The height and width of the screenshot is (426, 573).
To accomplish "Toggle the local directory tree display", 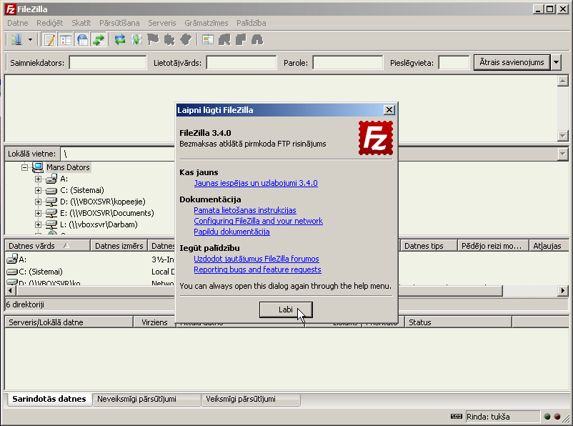I will coord(66,39).
